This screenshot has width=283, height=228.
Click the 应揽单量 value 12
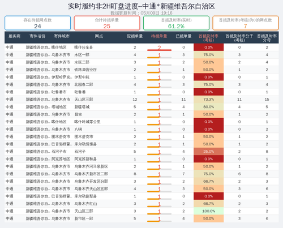click(x=135, y=100)
